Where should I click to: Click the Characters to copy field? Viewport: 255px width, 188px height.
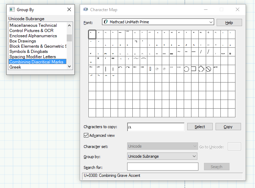(x=156, y=127)
